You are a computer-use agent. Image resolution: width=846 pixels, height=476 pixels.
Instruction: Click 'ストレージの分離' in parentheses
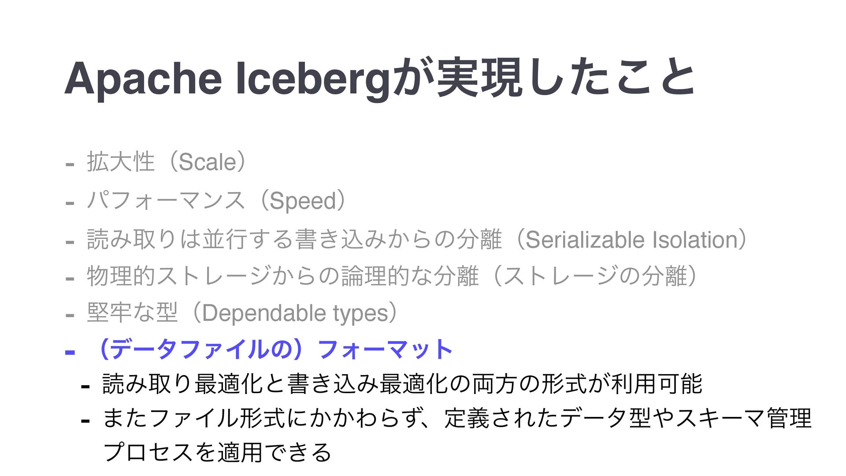[x=595, y=276]
